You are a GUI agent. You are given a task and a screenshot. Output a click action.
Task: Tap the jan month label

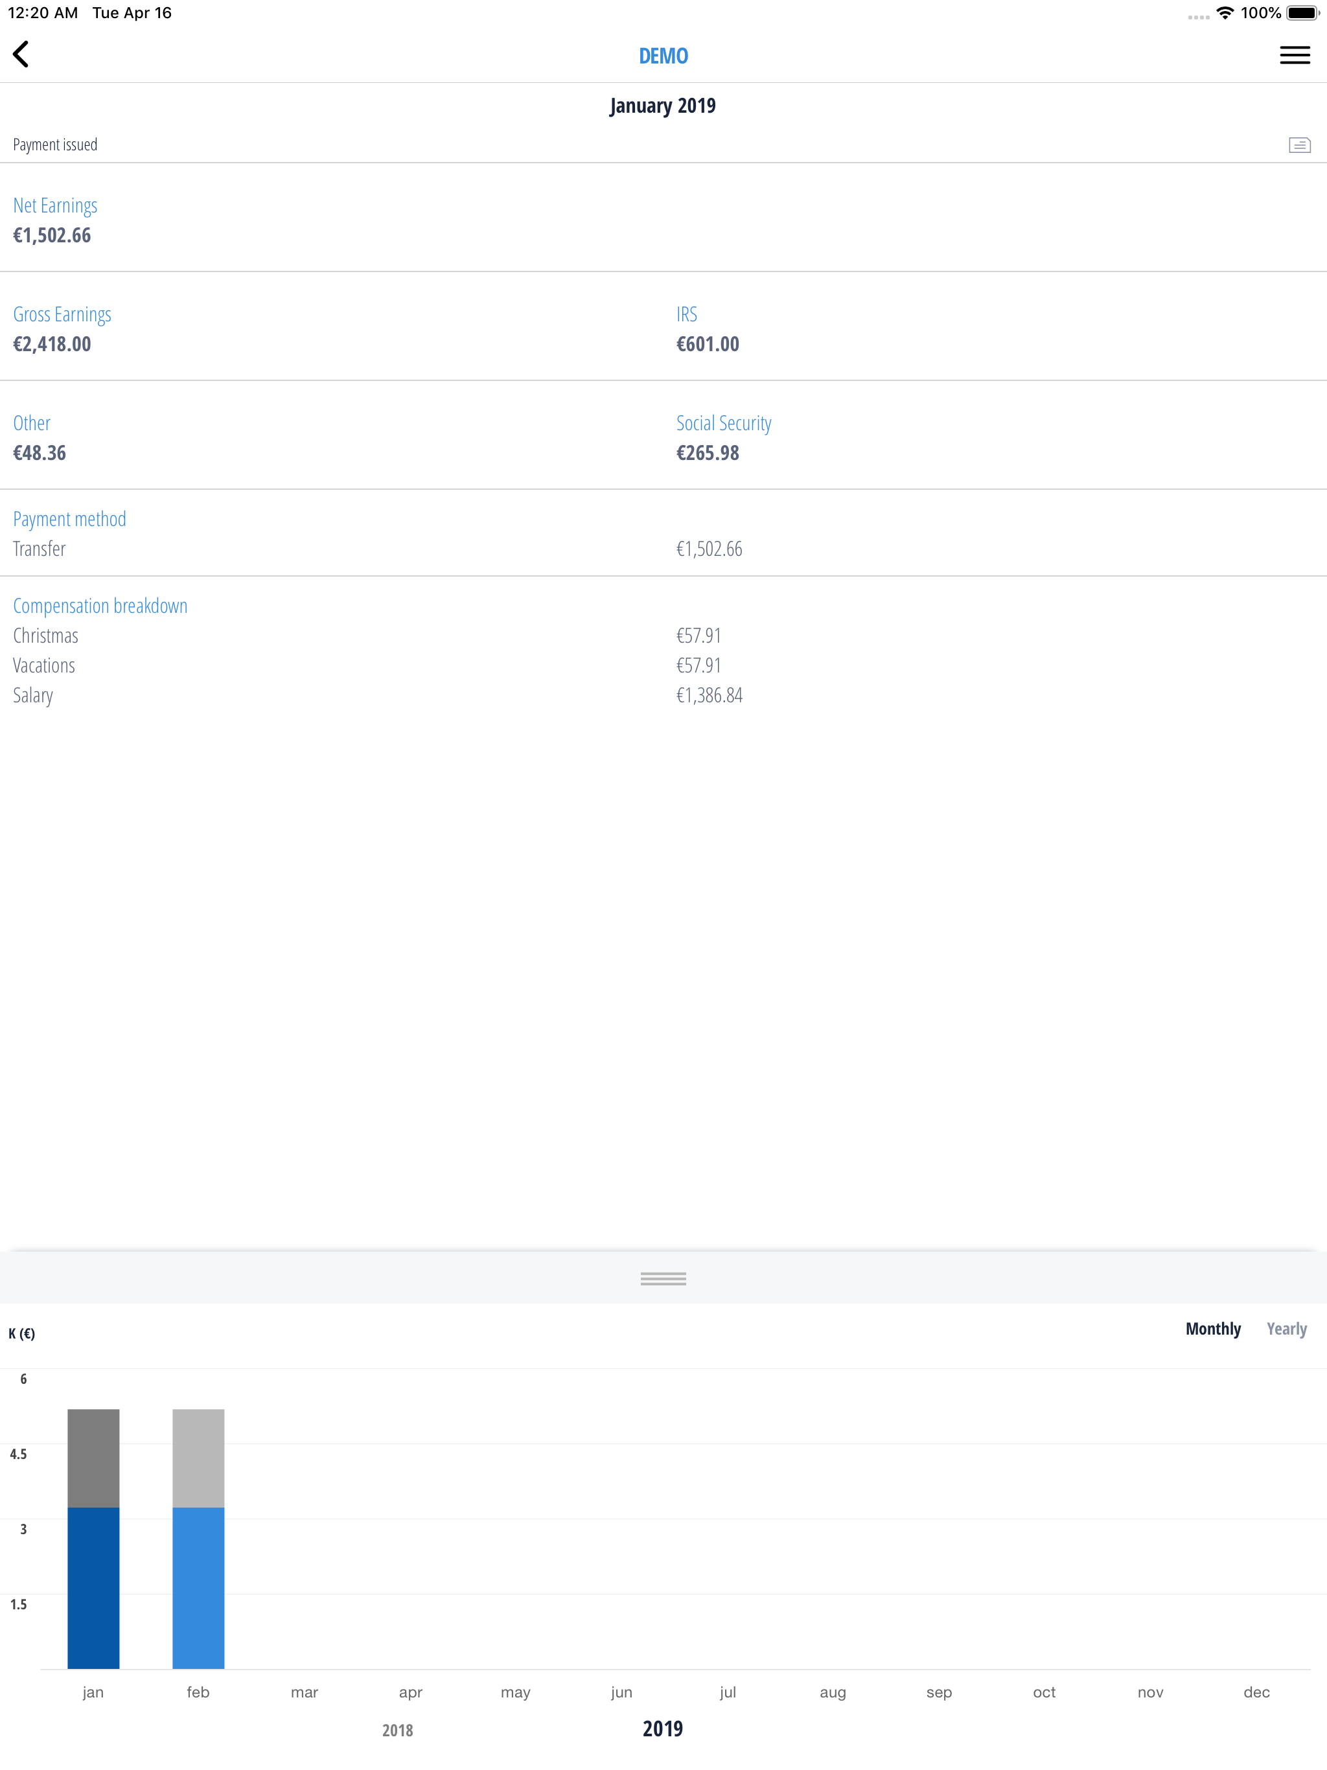pyautogui.click(x=93, y=1692)
